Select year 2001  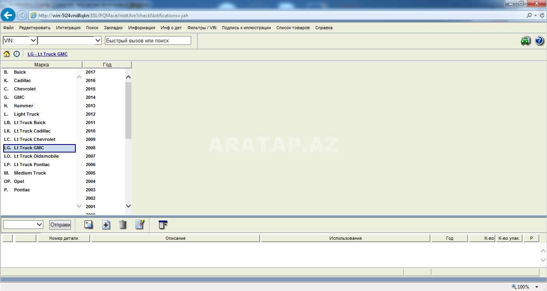click(x=91, y=207)
